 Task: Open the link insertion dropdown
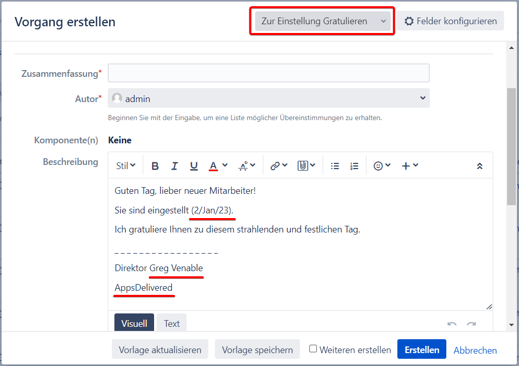[279, 166]
